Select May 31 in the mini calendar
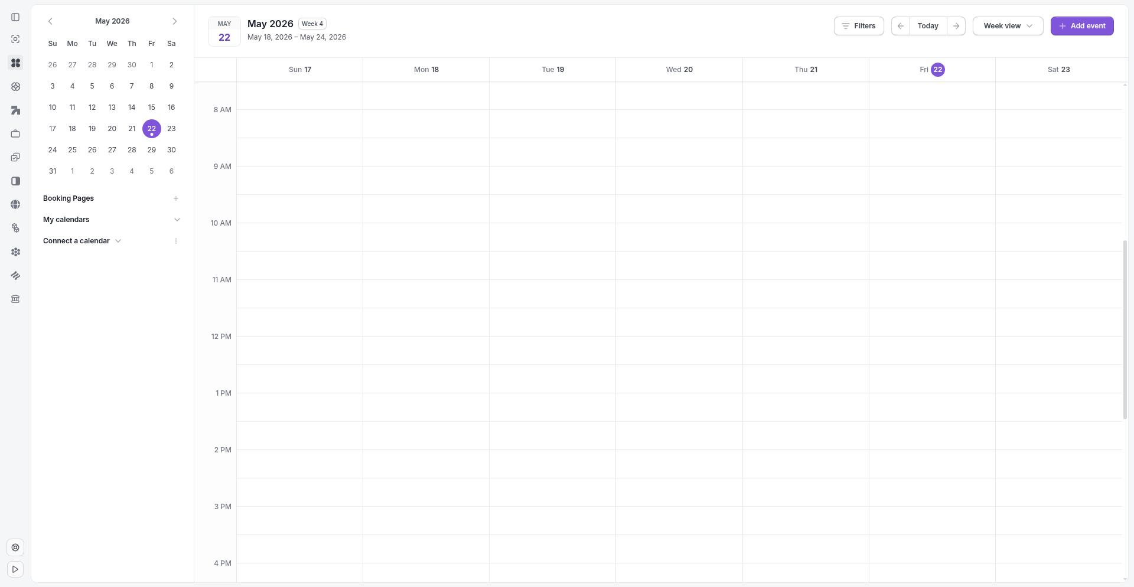 (x=53, y=171)
